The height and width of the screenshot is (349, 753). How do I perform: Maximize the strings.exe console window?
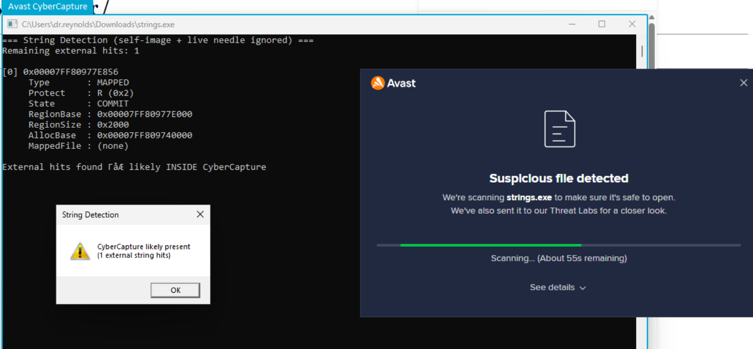point(602,24)
